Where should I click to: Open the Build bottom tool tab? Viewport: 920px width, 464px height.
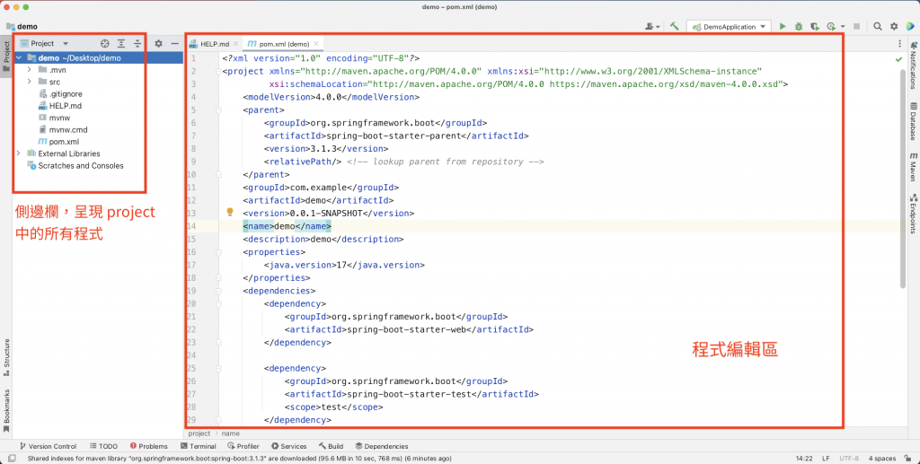[332, 446]
